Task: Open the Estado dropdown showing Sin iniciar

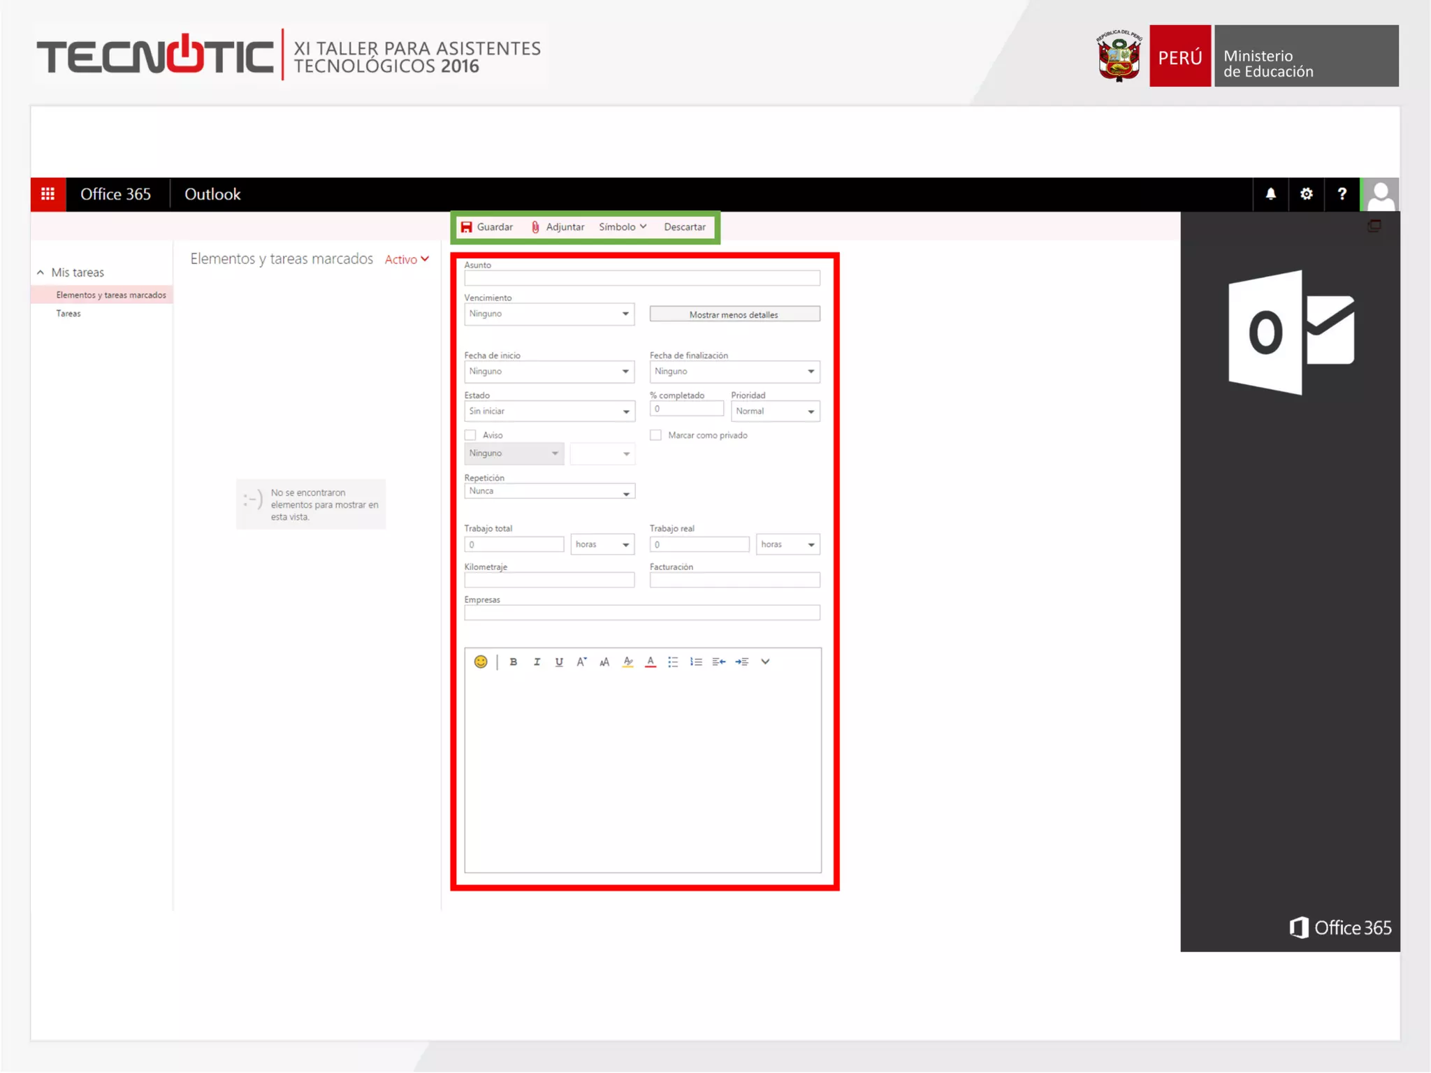Action: pos(549,411)
